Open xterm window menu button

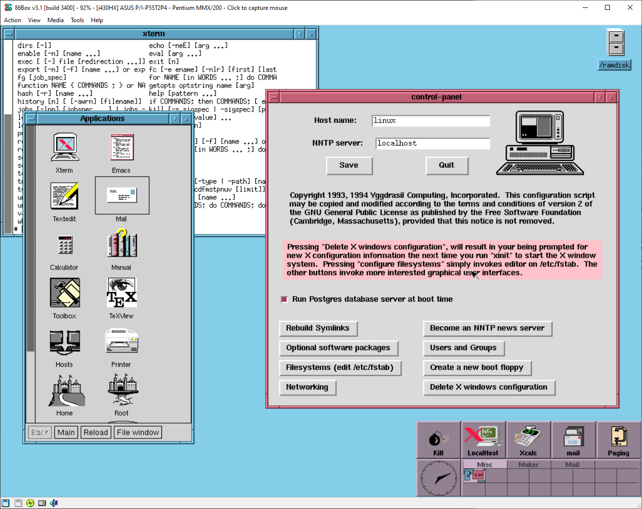8,34
